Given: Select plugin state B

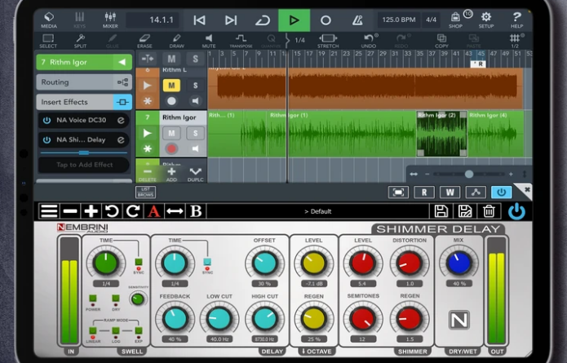Looking at the screenshot, I should pyautogui.click(x=196, y=211).
